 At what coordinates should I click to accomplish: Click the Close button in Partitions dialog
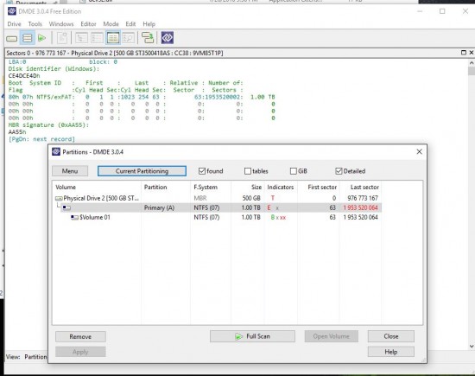[391, 336]
